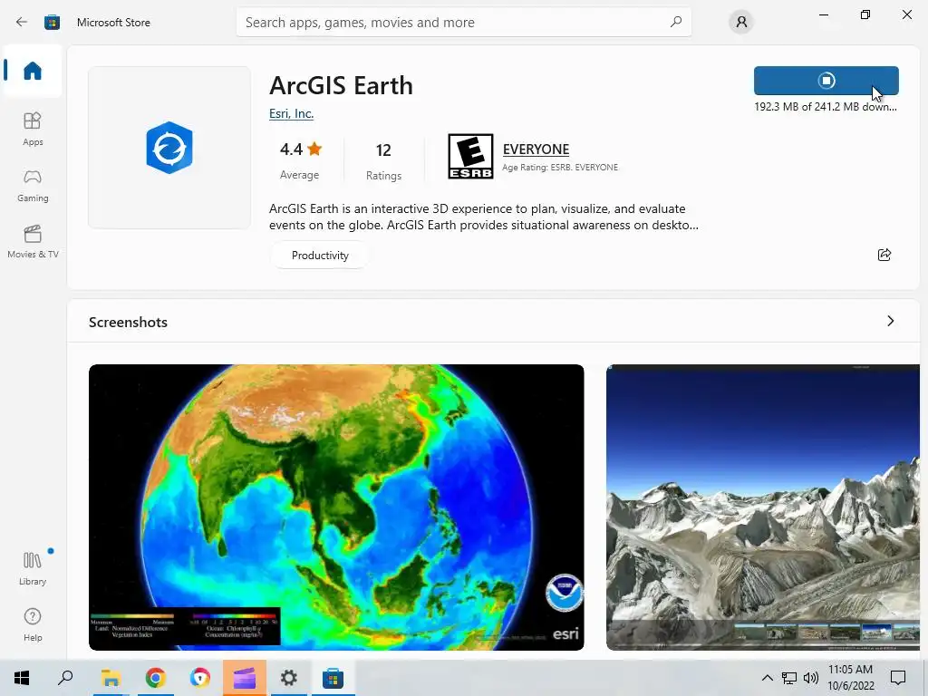Image resolution: width=928 pixels, height=696 pixels.
Task: Select the Productivity category tag
Action: [320, 255]
